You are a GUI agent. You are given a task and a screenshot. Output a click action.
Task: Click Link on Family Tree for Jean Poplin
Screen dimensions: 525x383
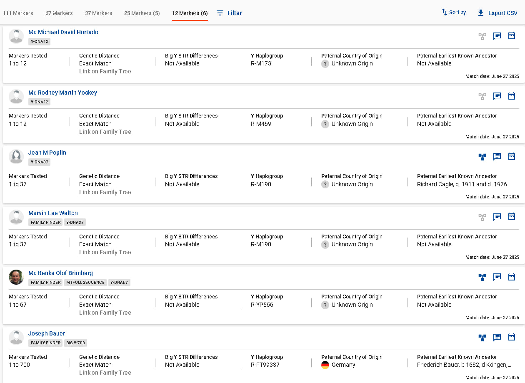105,192
